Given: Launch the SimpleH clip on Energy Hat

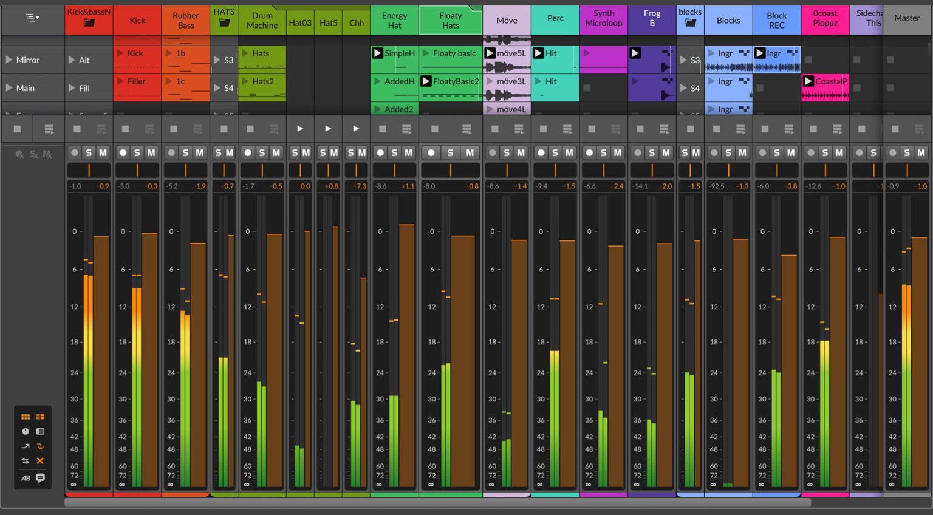Looking at the screenshot, I should [378, 53].
